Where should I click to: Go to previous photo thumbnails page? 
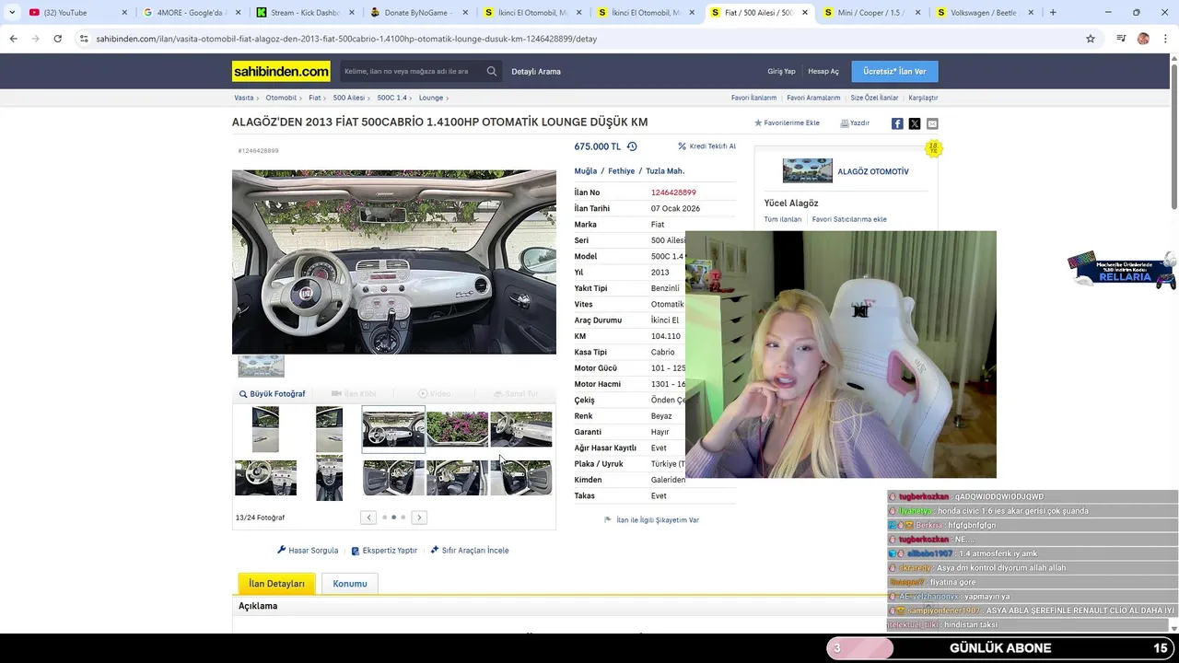coord(368,518)
